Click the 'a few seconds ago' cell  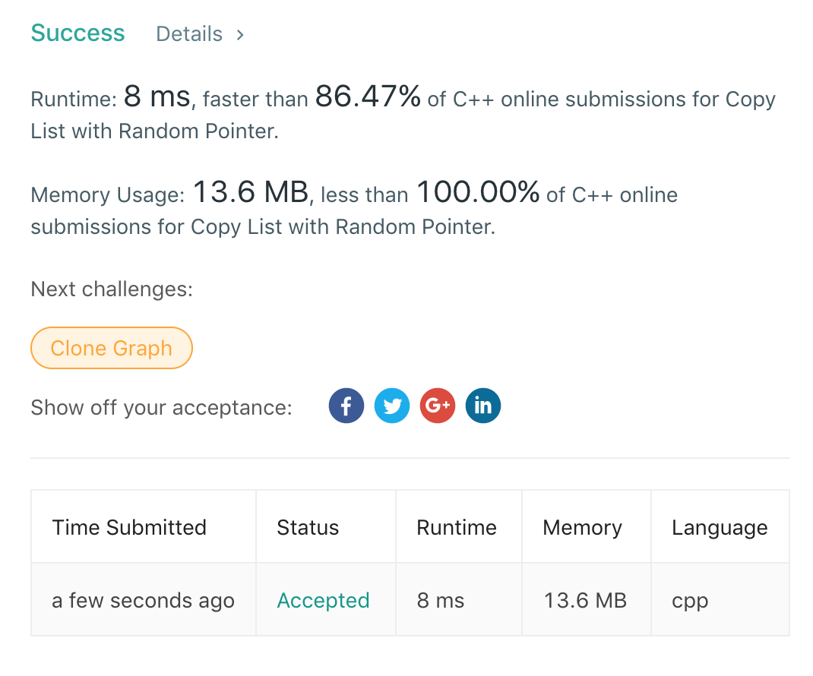tap(143, 601)
